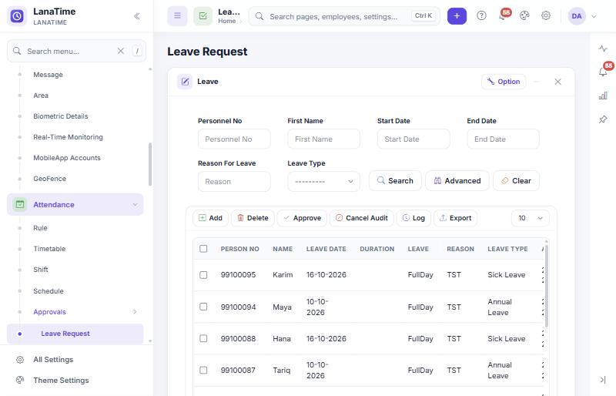Click the sidebar menu scrollbar
Screen dimensions: 616x396
[x=150, y=164]
